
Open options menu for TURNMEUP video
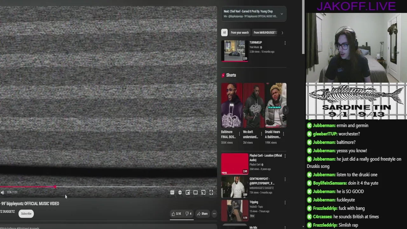coord(285,43)
